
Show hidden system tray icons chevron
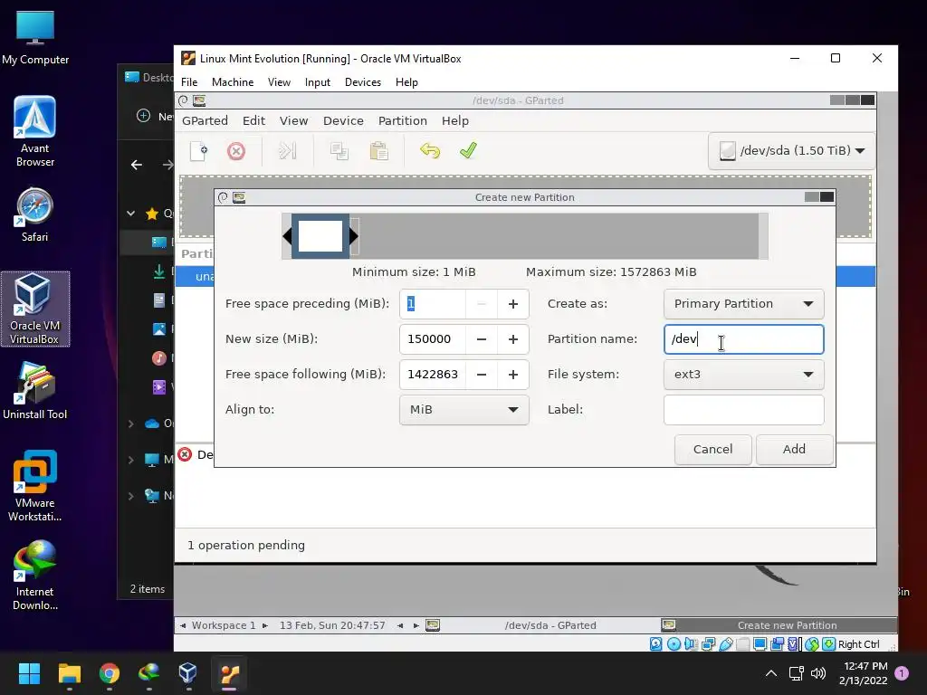[x=771, y=673]
